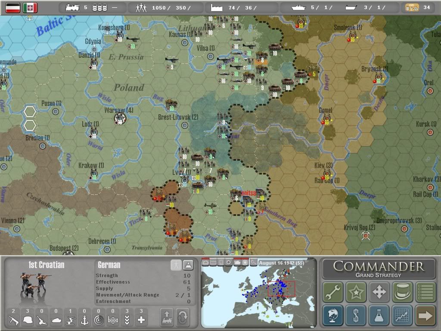
Task: Click the radar rings stat icon
Action: click(99, 320)
